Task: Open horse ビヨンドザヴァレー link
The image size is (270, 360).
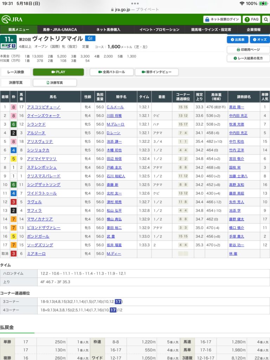Action: click(44, 228)
